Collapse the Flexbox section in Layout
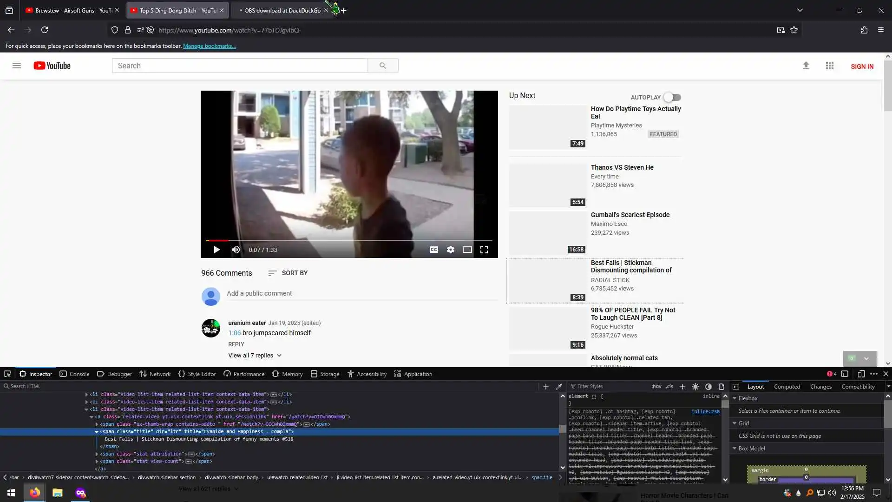The height and width of the screenshot is (502, 892). 735,398
